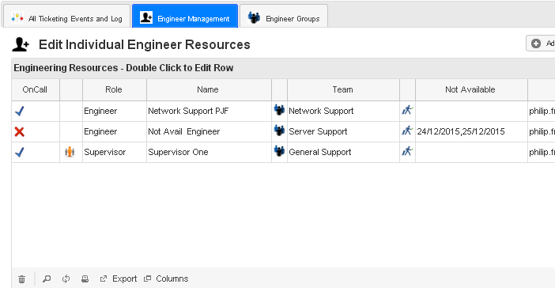Sort by the Name column header
Screen dimensions: 555x288
[207, 89]
